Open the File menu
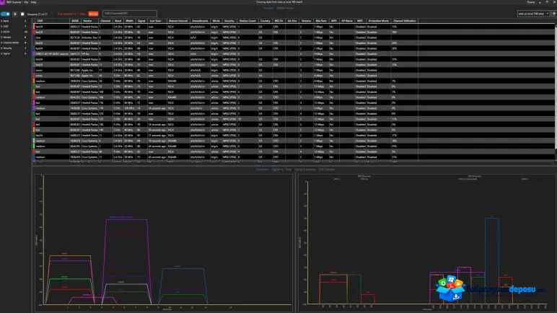 [x=26, y=2]
